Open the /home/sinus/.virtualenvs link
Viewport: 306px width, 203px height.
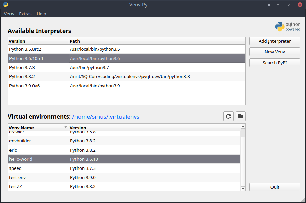[106, 117]
